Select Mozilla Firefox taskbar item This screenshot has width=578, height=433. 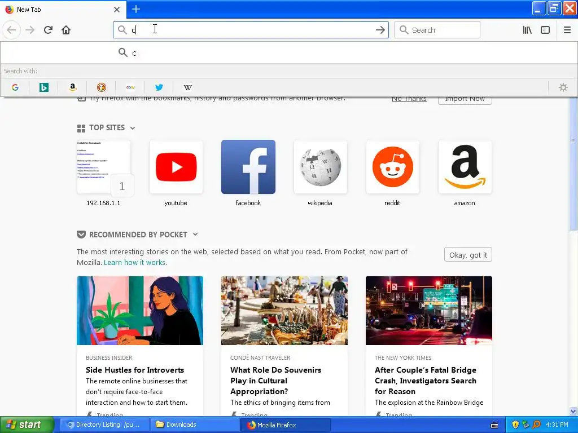[285, 425]
